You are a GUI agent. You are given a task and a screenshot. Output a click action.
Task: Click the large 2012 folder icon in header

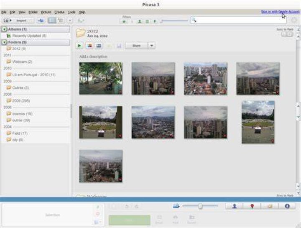click(x=80, y=33)
